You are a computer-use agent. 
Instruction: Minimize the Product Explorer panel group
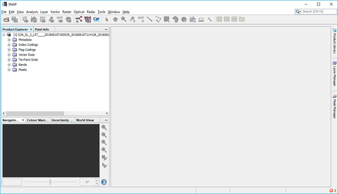[x=106, y=29]
